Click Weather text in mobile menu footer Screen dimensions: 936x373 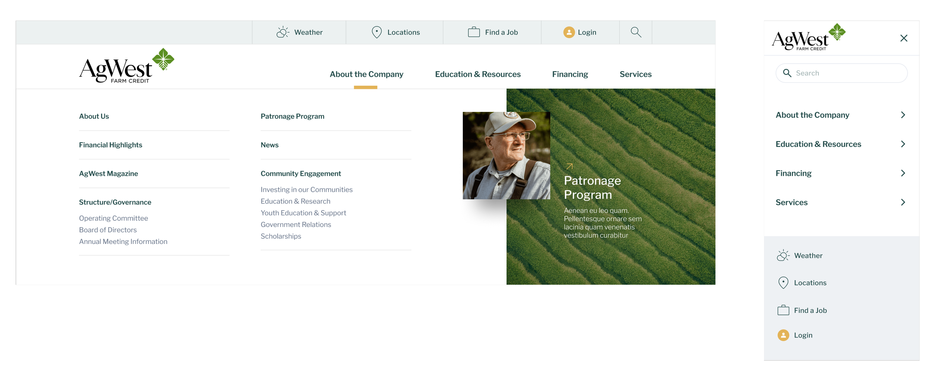[x=808, y=256]
